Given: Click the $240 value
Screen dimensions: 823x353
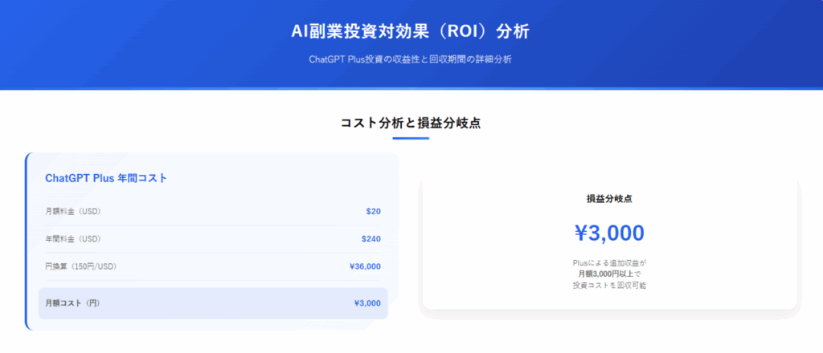Looking at the screenshot, I should pyautogui.click(x=371, y=239).
